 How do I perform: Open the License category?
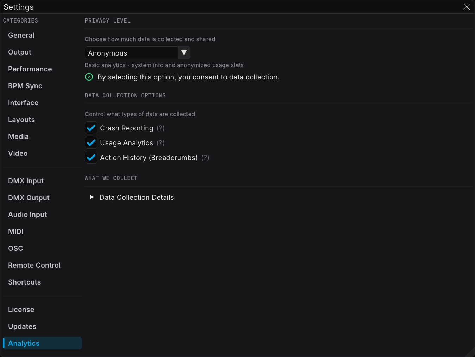click(x=42, y=310)
